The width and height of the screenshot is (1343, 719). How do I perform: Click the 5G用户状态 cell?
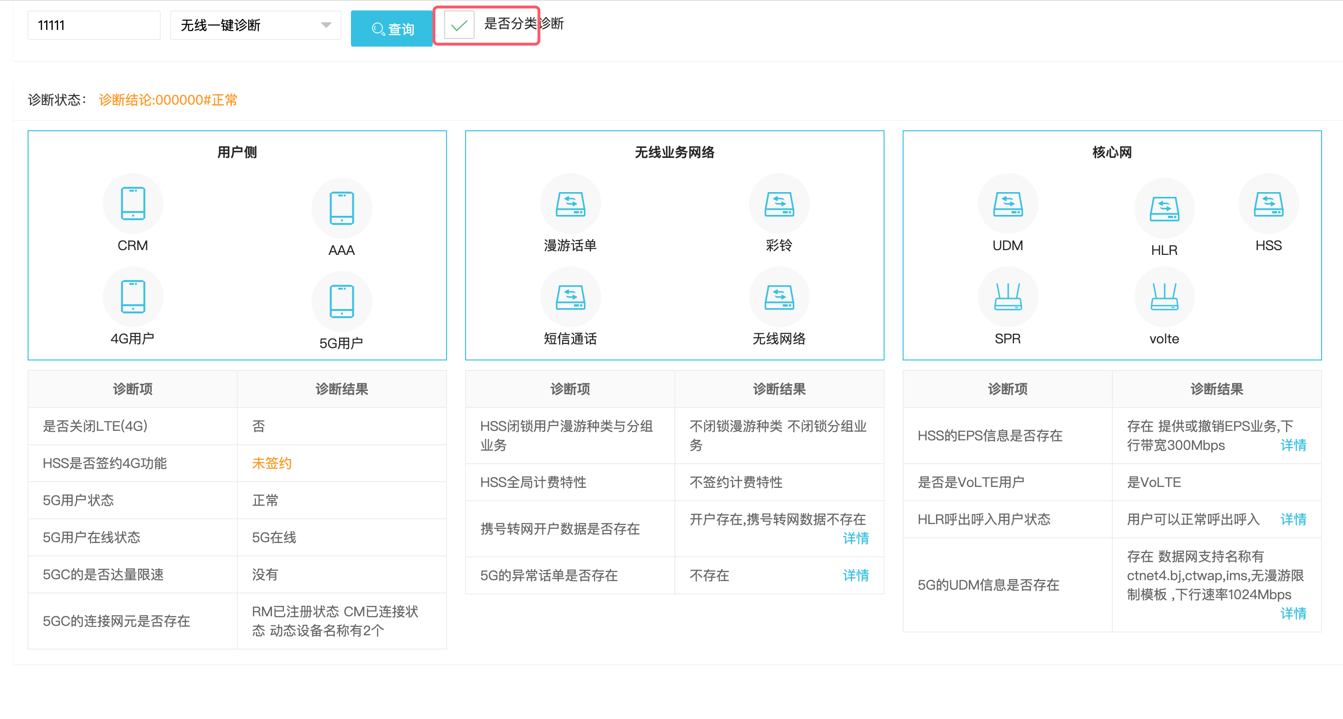(x=132, y=500)
